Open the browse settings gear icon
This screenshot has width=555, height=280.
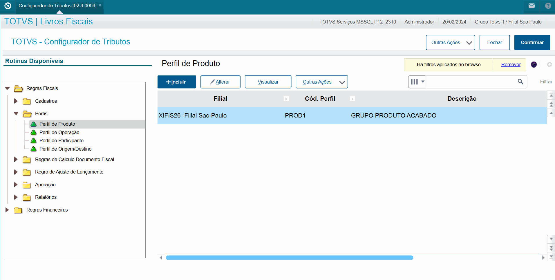coord(549,64)
